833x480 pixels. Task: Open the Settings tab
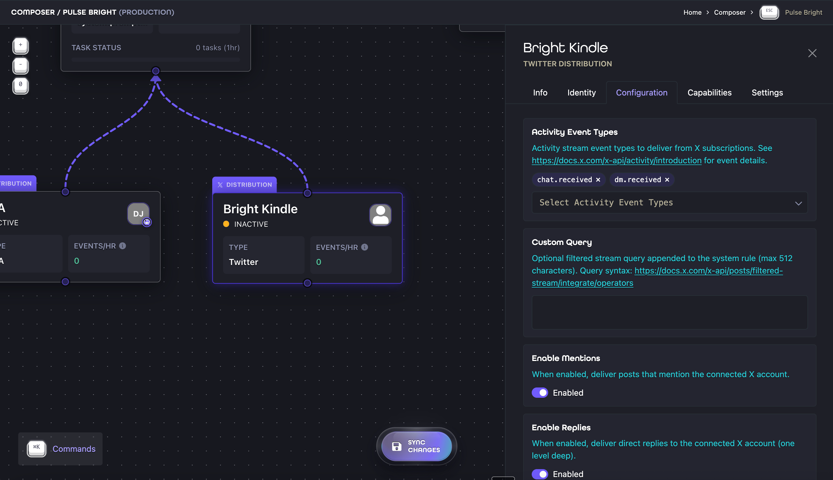tap(767, 93)
